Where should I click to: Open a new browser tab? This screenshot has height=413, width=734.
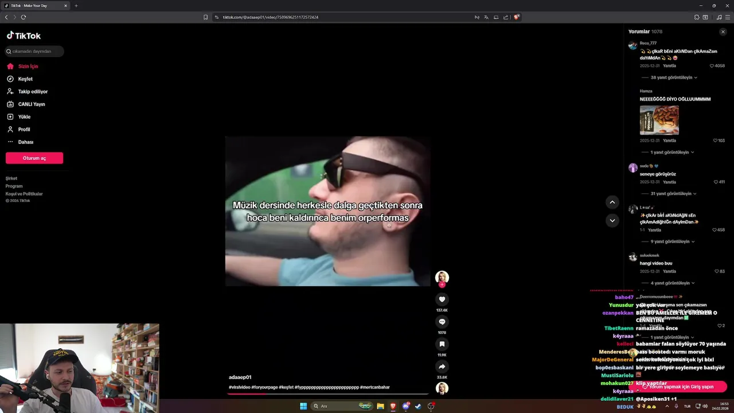coord(76,6)
